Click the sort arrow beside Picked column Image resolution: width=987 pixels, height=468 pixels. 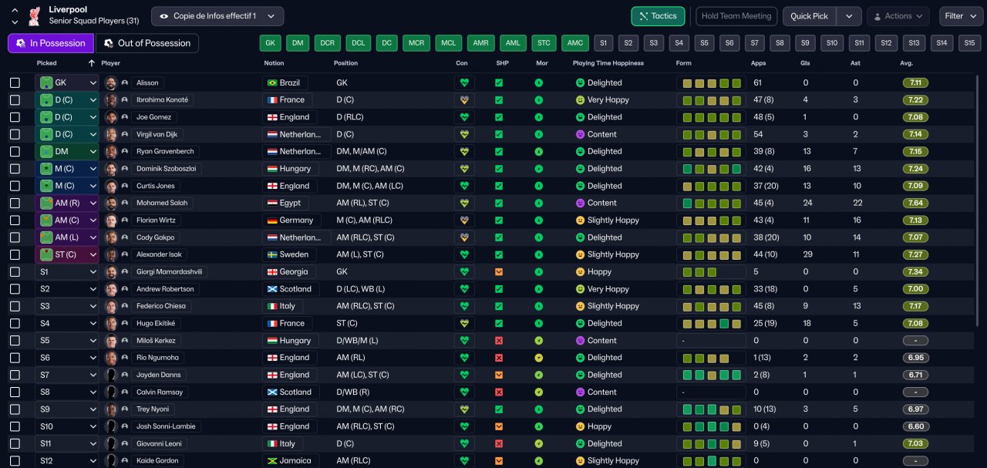92,63
